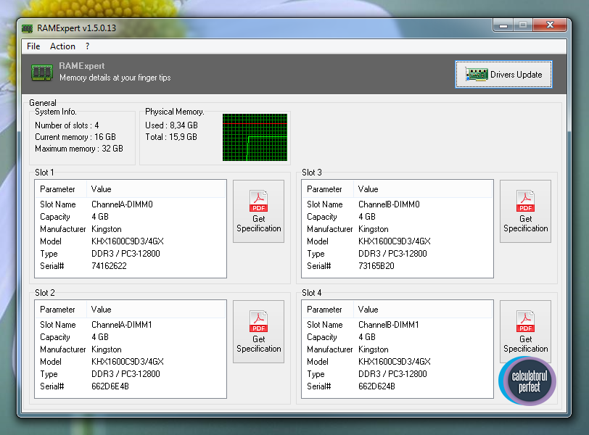
Task: Open the File menu
Action: pos(33,46)
